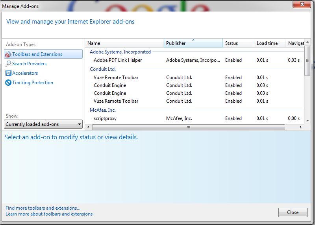
Task: Select the first Conduit Engine row
Action: click(195, 85)
